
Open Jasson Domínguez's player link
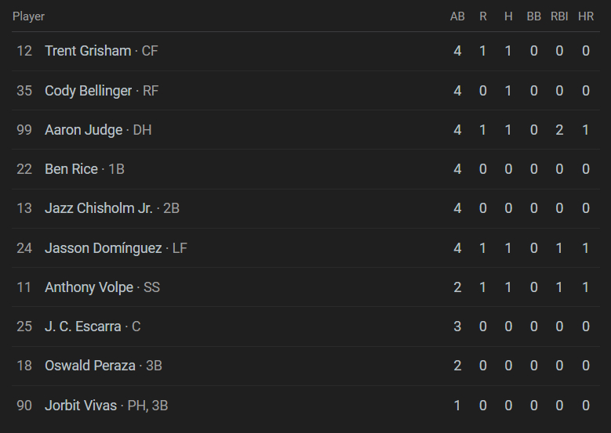104,248
